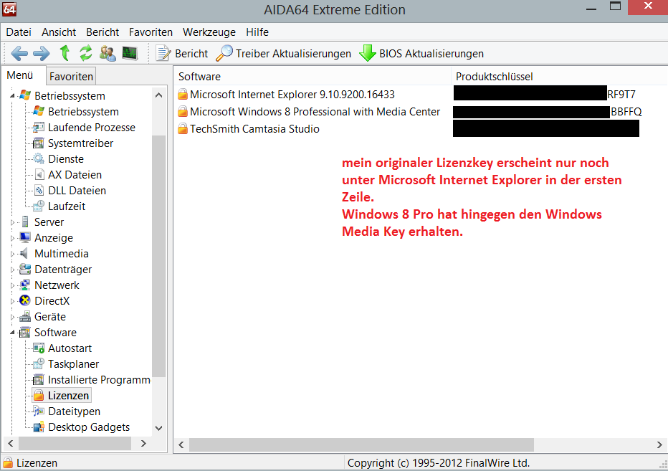
Task: Refresh using the green circular arrows icon
Action: [x=86, y=53]
